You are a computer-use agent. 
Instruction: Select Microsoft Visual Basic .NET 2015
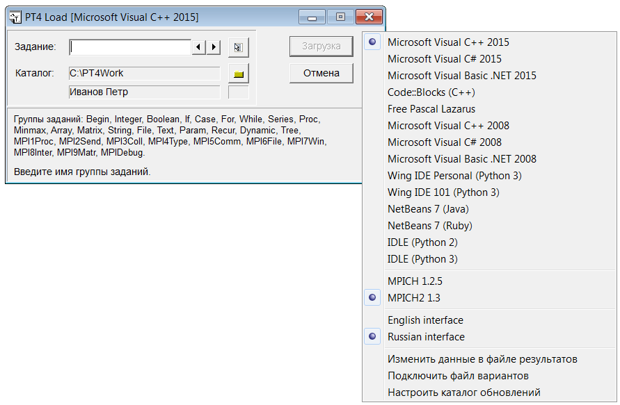tap(489, 76)
